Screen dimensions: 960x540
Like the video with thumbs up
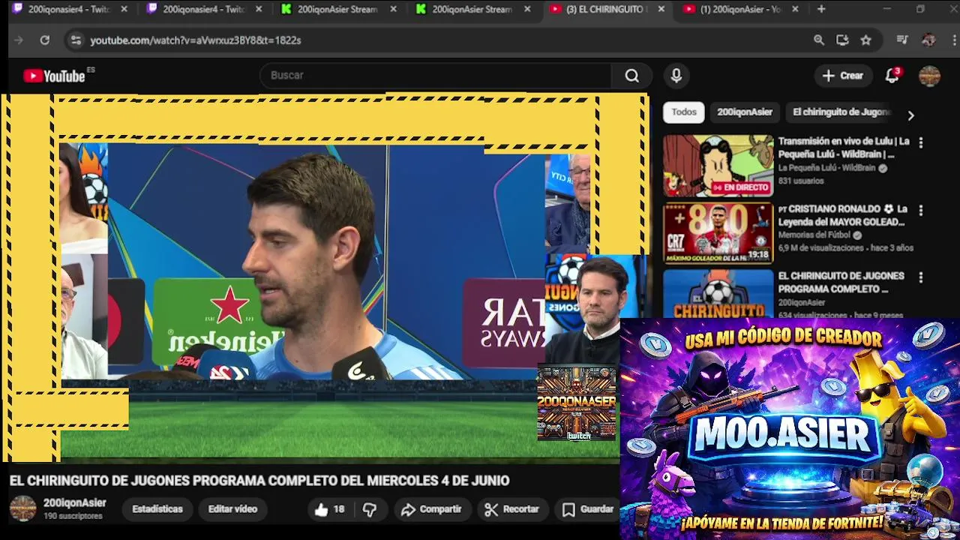click(x=330, y=509)
